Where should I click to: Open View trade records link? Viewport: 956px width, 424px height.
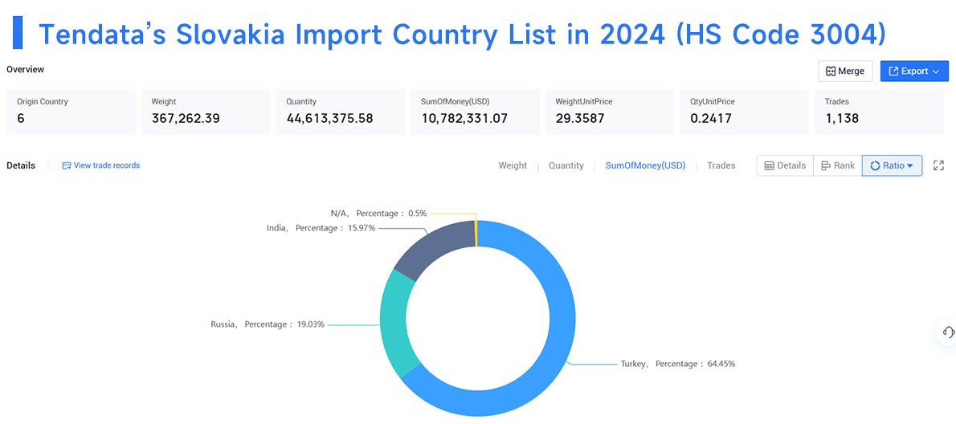[x=101, y=165]
